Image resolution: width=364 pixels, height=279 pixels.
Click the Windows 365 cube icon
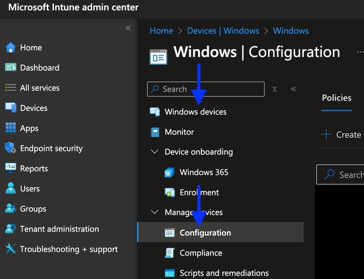[170, 172]
